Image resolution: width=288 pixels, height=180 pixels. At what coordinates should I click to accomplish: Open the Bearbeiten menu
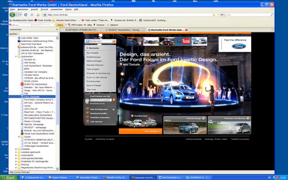(x=23, y=9)
